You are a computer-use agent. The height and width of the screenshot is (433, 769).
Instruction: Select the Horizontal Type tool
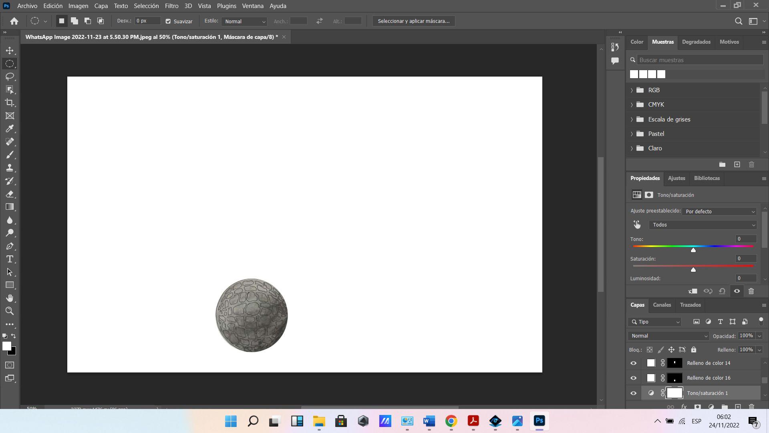[x=10, y=259]
